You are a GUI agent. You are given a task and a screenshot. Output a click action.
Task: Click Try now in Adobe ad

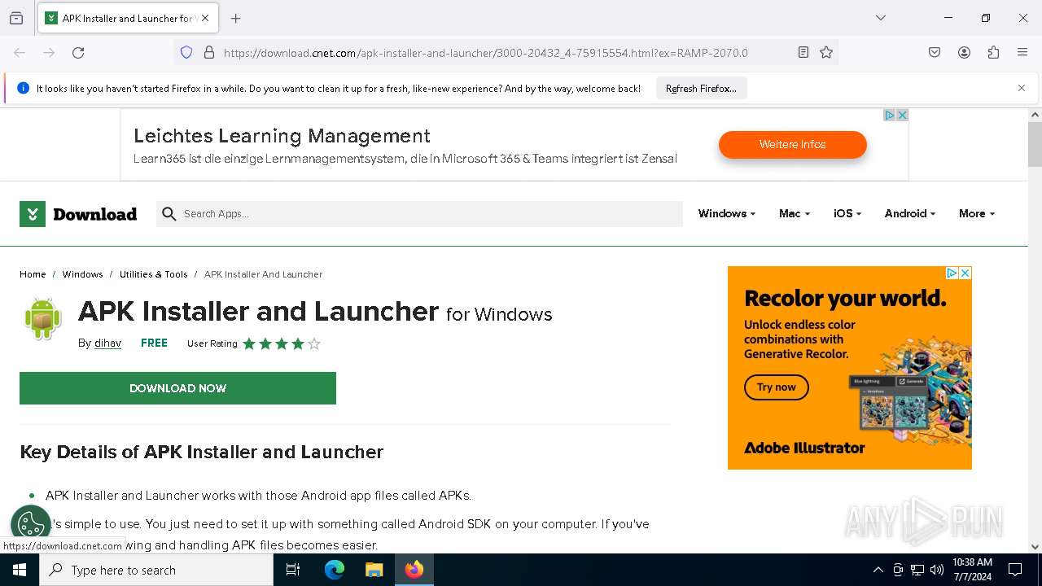point(776,387)
